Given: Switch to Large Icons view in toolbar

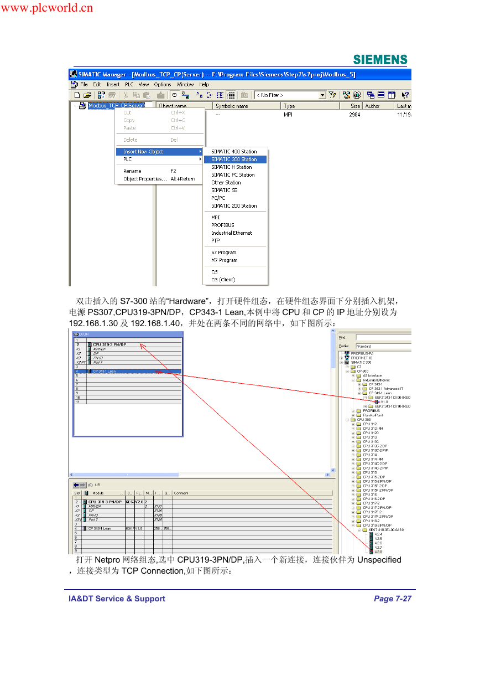Looking at the screenshot, I should click(x=200, y=95).
